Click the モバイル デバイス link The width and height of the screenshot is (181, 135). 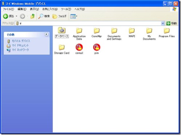click(21, 41)
